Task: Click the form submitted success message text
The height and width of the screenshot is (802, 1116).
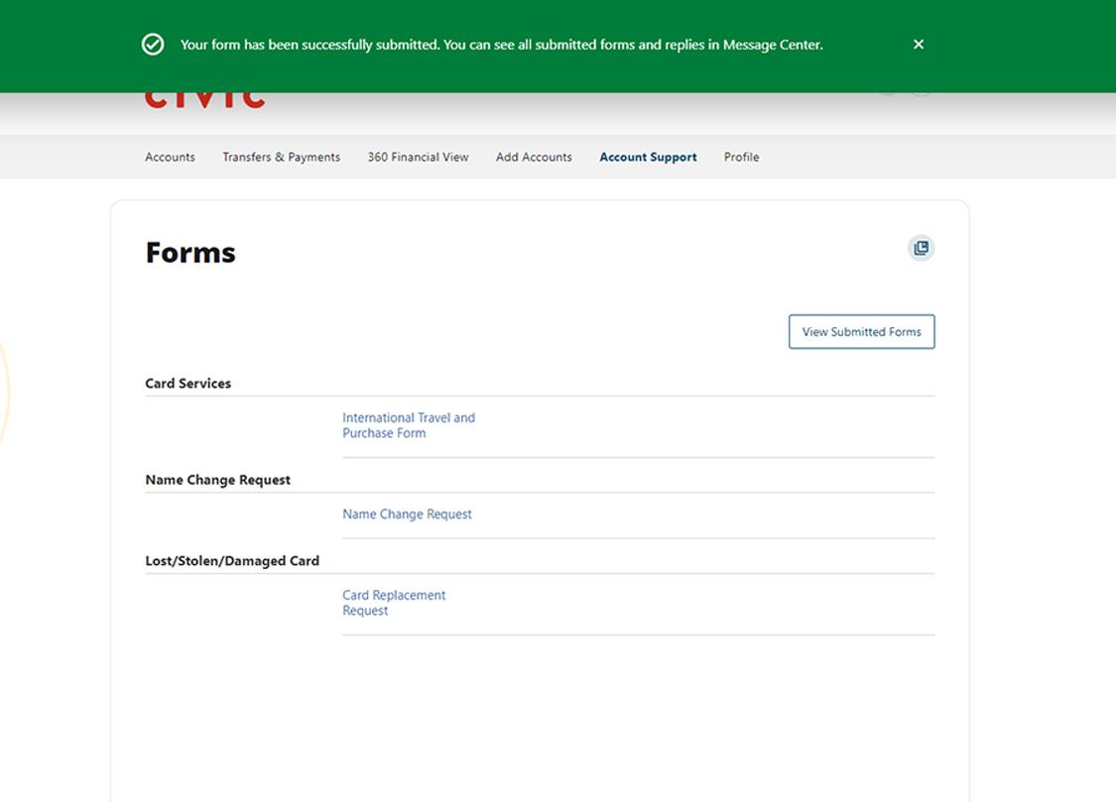Action: coord(501,45)
